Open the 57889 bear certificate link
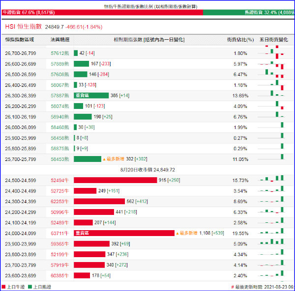This screenshot has width=295, height=291. [x=60, y=64]
